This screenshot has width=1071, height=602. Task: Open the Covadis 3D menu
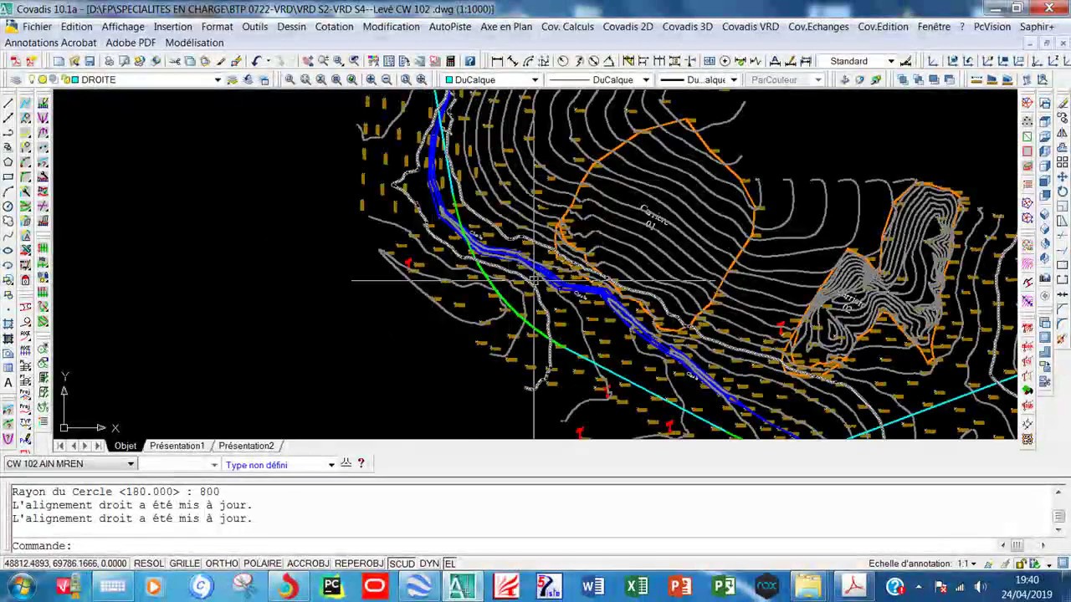click(x=687, y=27)
